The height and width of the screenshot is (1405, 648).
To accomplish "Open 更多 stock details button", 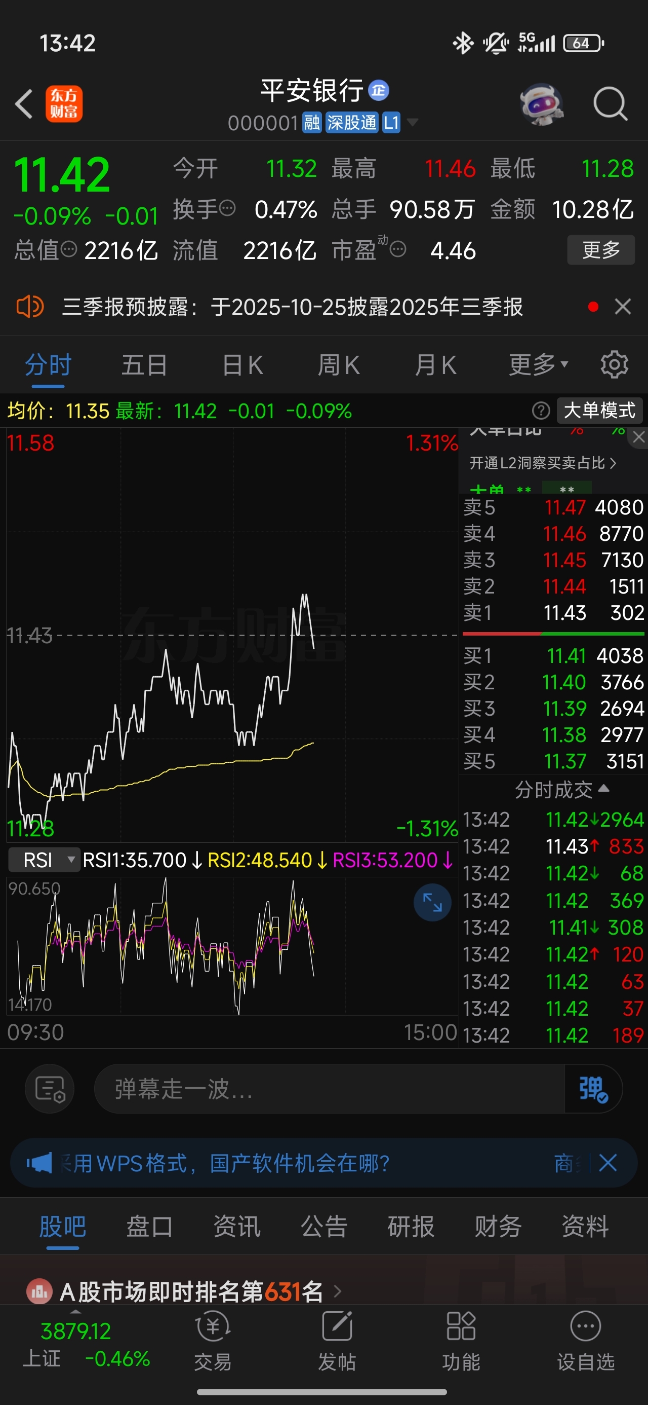I will pyautogui.click(x=601, y=250).
